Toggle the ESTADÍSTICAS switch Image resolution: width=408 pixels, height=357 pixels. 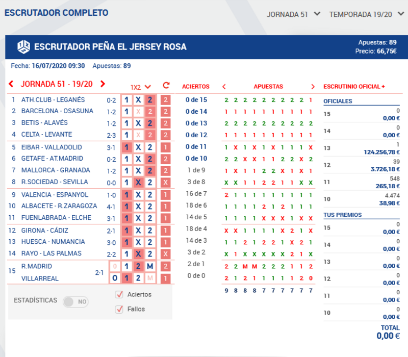(75, 301)
